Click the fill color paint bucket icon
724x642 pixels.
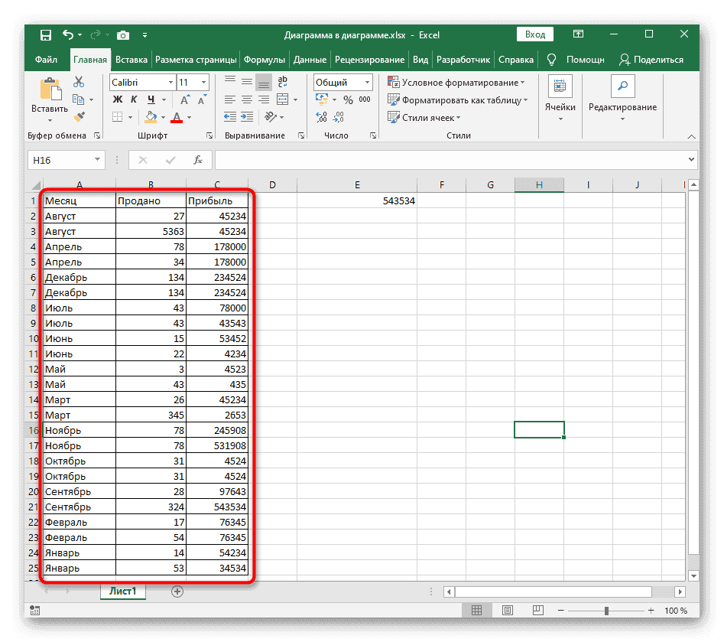tap(151, 117)
